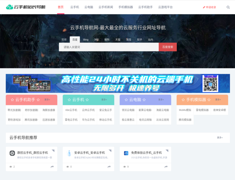Expand 更多+ in 云手机导航推荐 section
The width and height of the screenshot is (235, 180).
click(220, 138)
